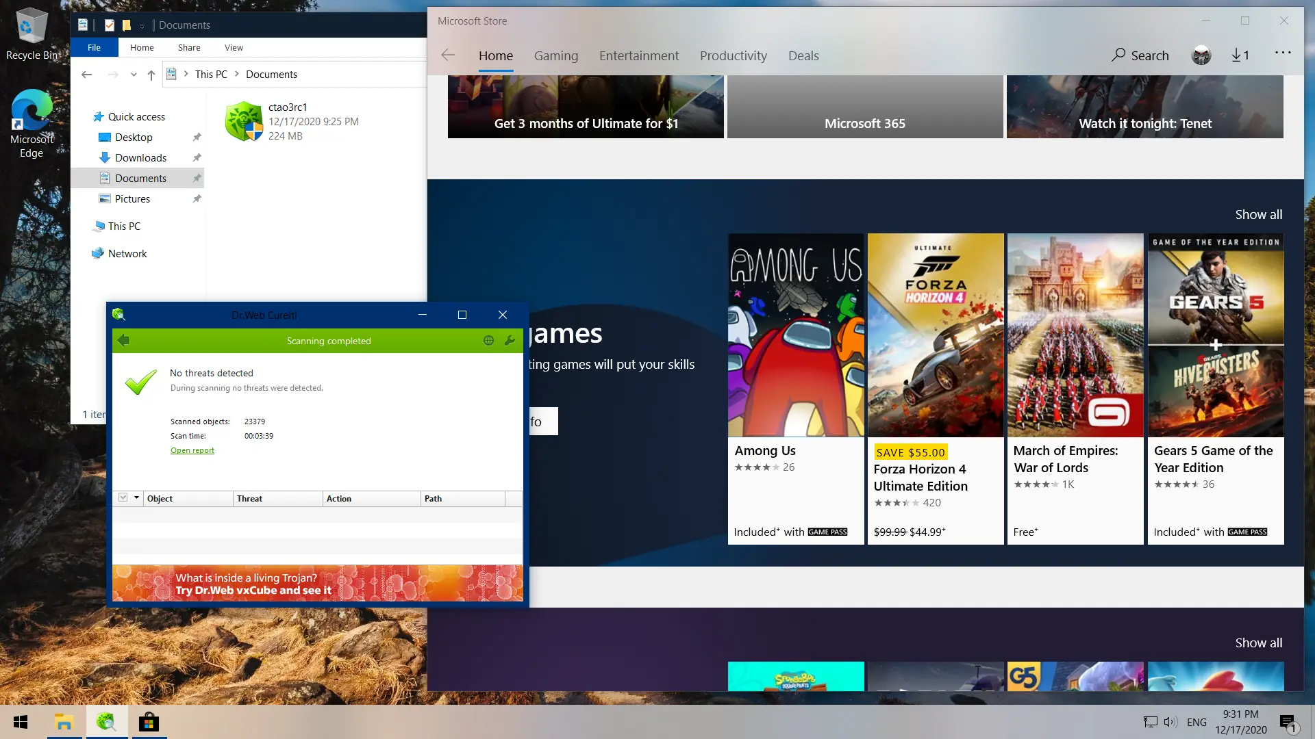Toggle the select-all checkbox in threat table
The height and width of the screenshot is (739, 1315).
tap(123, 497)
